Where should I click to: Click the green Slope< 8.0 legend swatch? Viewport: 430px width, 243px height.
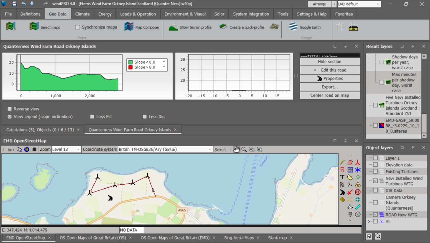click(x=130, y=62)
